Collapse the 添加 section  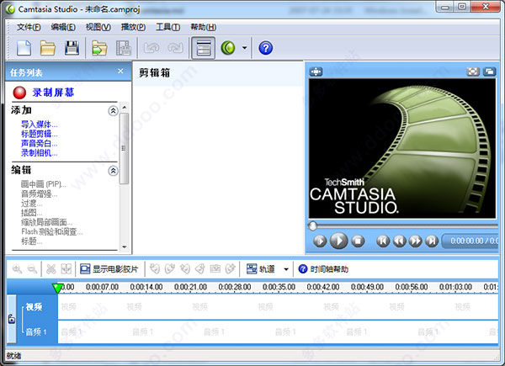113,111
